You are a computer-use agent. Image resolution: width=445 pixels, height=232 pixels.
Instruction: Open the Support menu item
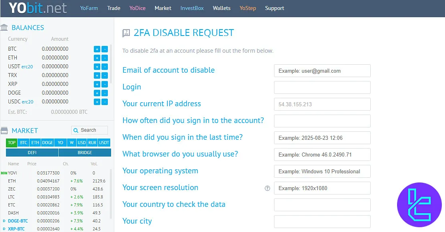(x=274, y=8)
